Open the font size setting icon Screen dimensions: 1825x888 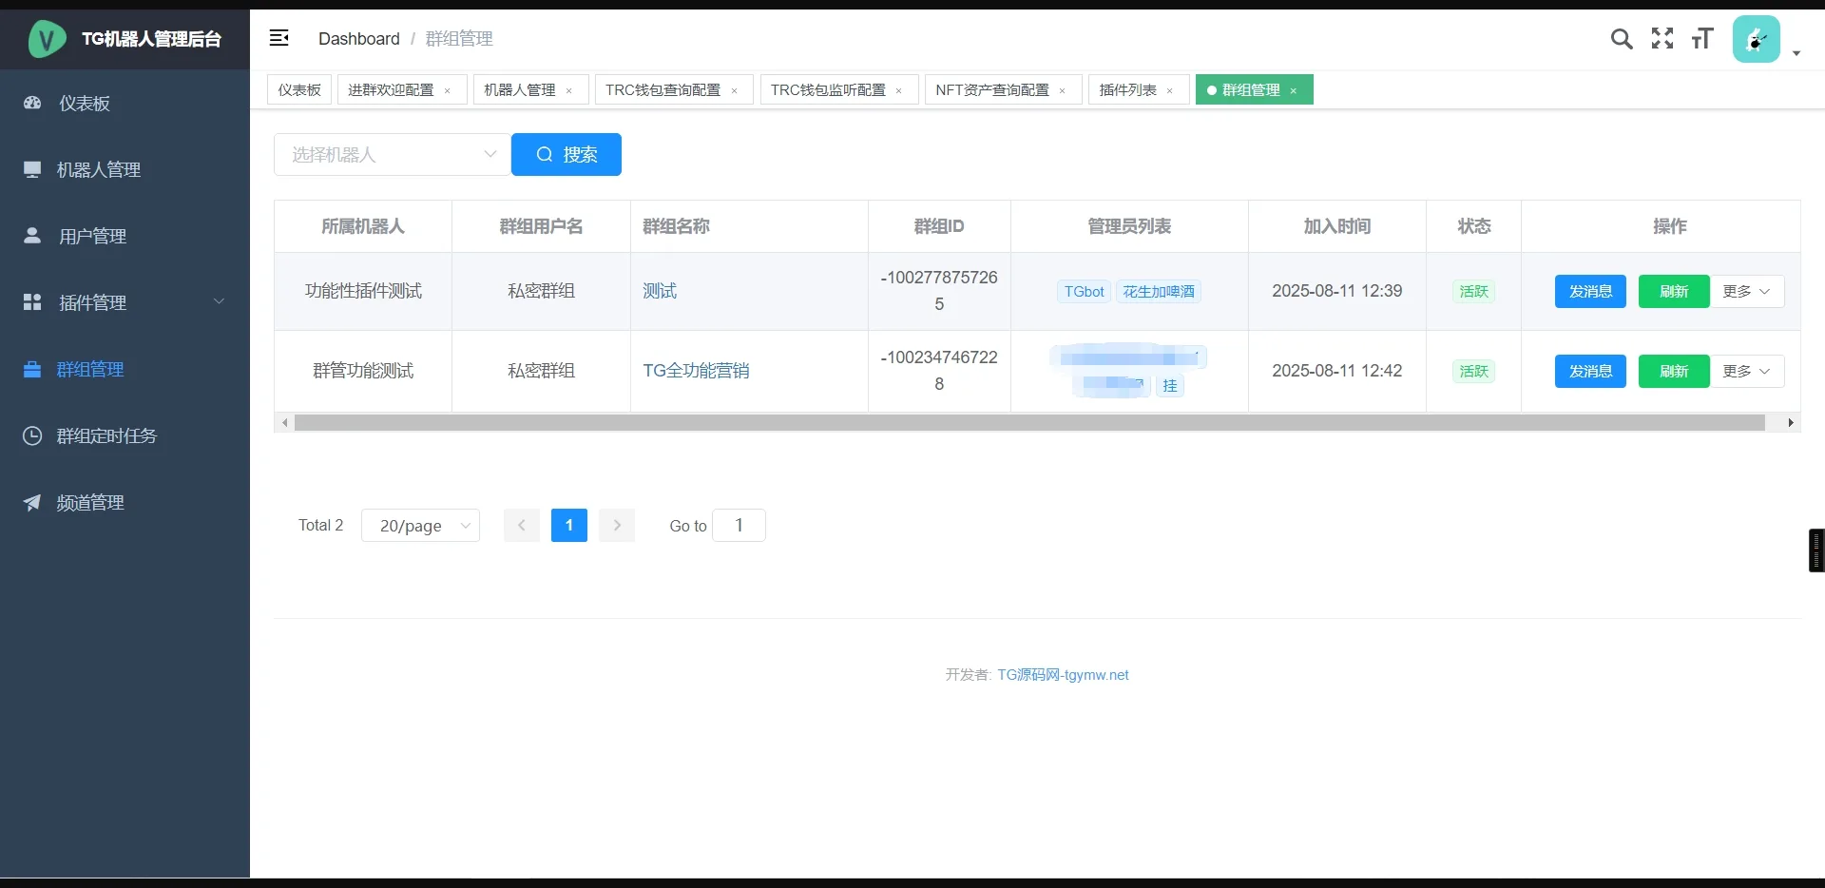coord(1701,39)
